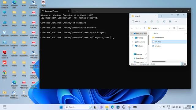Launch Microsoft Edge from the taskbar
196x110 pixels.
click(112, 107)
